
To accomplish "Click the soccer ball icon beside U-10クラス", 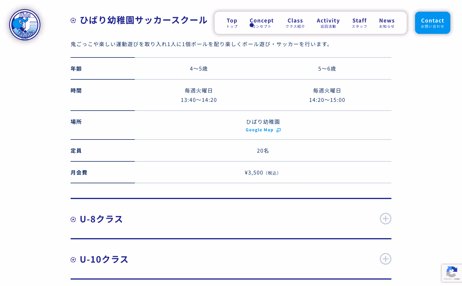I will pyautogui.click(x=73, y=260).
